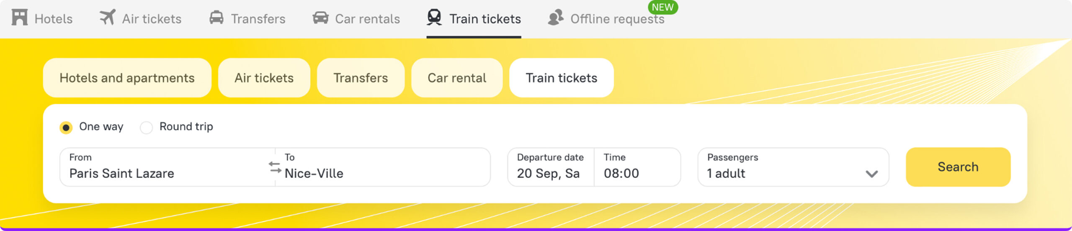Select the Round trip radio option
The height and width of the screenshot is (231, 1072).
click(146, 127)
